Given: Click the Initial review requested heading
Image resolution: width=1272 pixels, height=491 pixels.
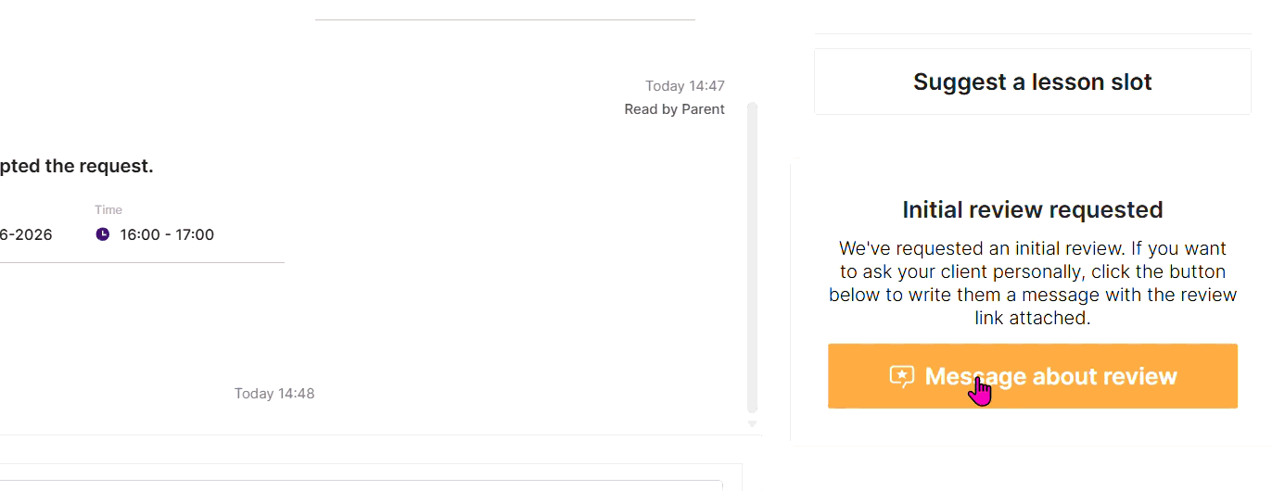Looking at the screenshot, I should pos(1032,210).
